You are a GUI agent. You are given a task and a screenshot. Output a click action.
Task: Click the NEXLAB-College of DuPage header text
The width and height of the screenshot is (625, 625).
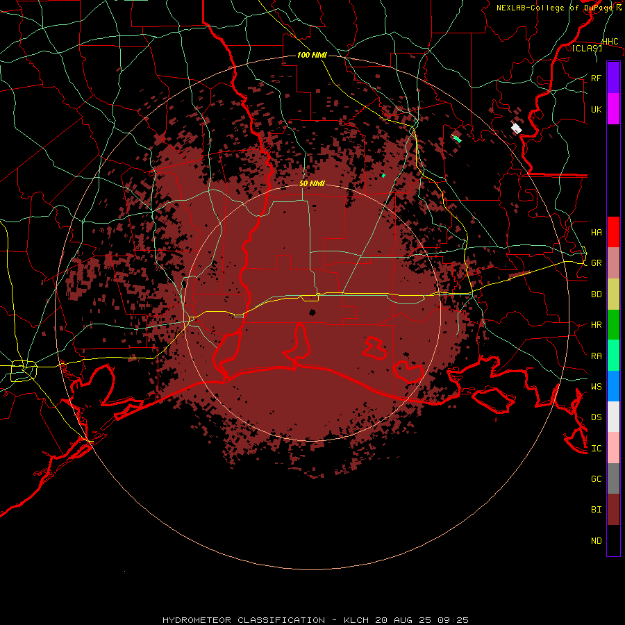pos(559,8)
